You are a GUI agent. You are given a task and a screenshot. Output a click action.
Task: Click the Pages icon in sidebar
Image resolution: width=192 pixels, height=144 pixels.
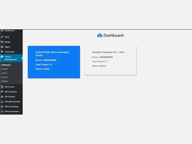tap(2, 47)
